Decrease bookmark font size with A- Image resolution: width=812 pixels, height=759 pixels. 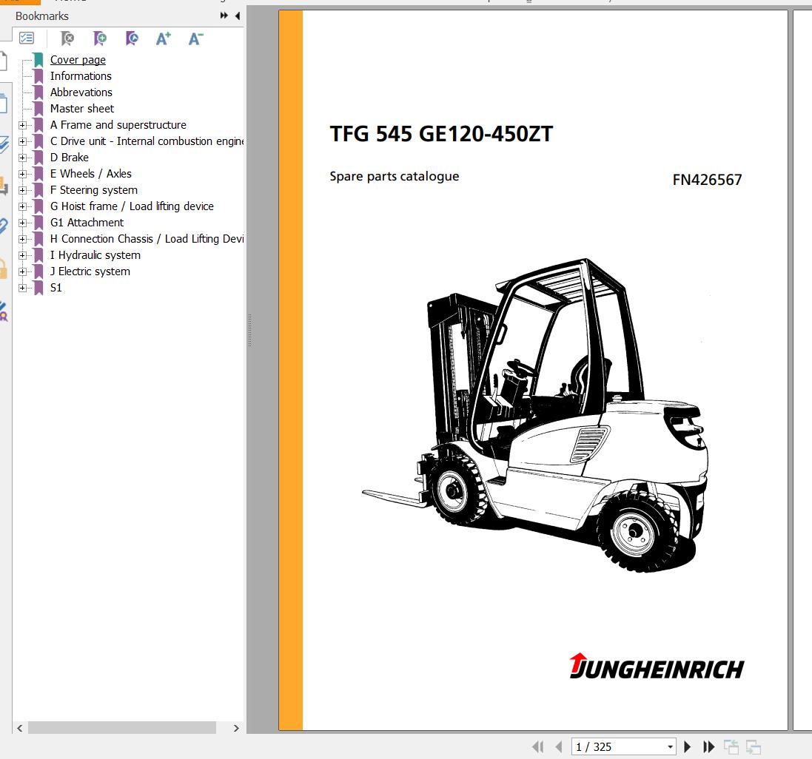coord(195,38)
